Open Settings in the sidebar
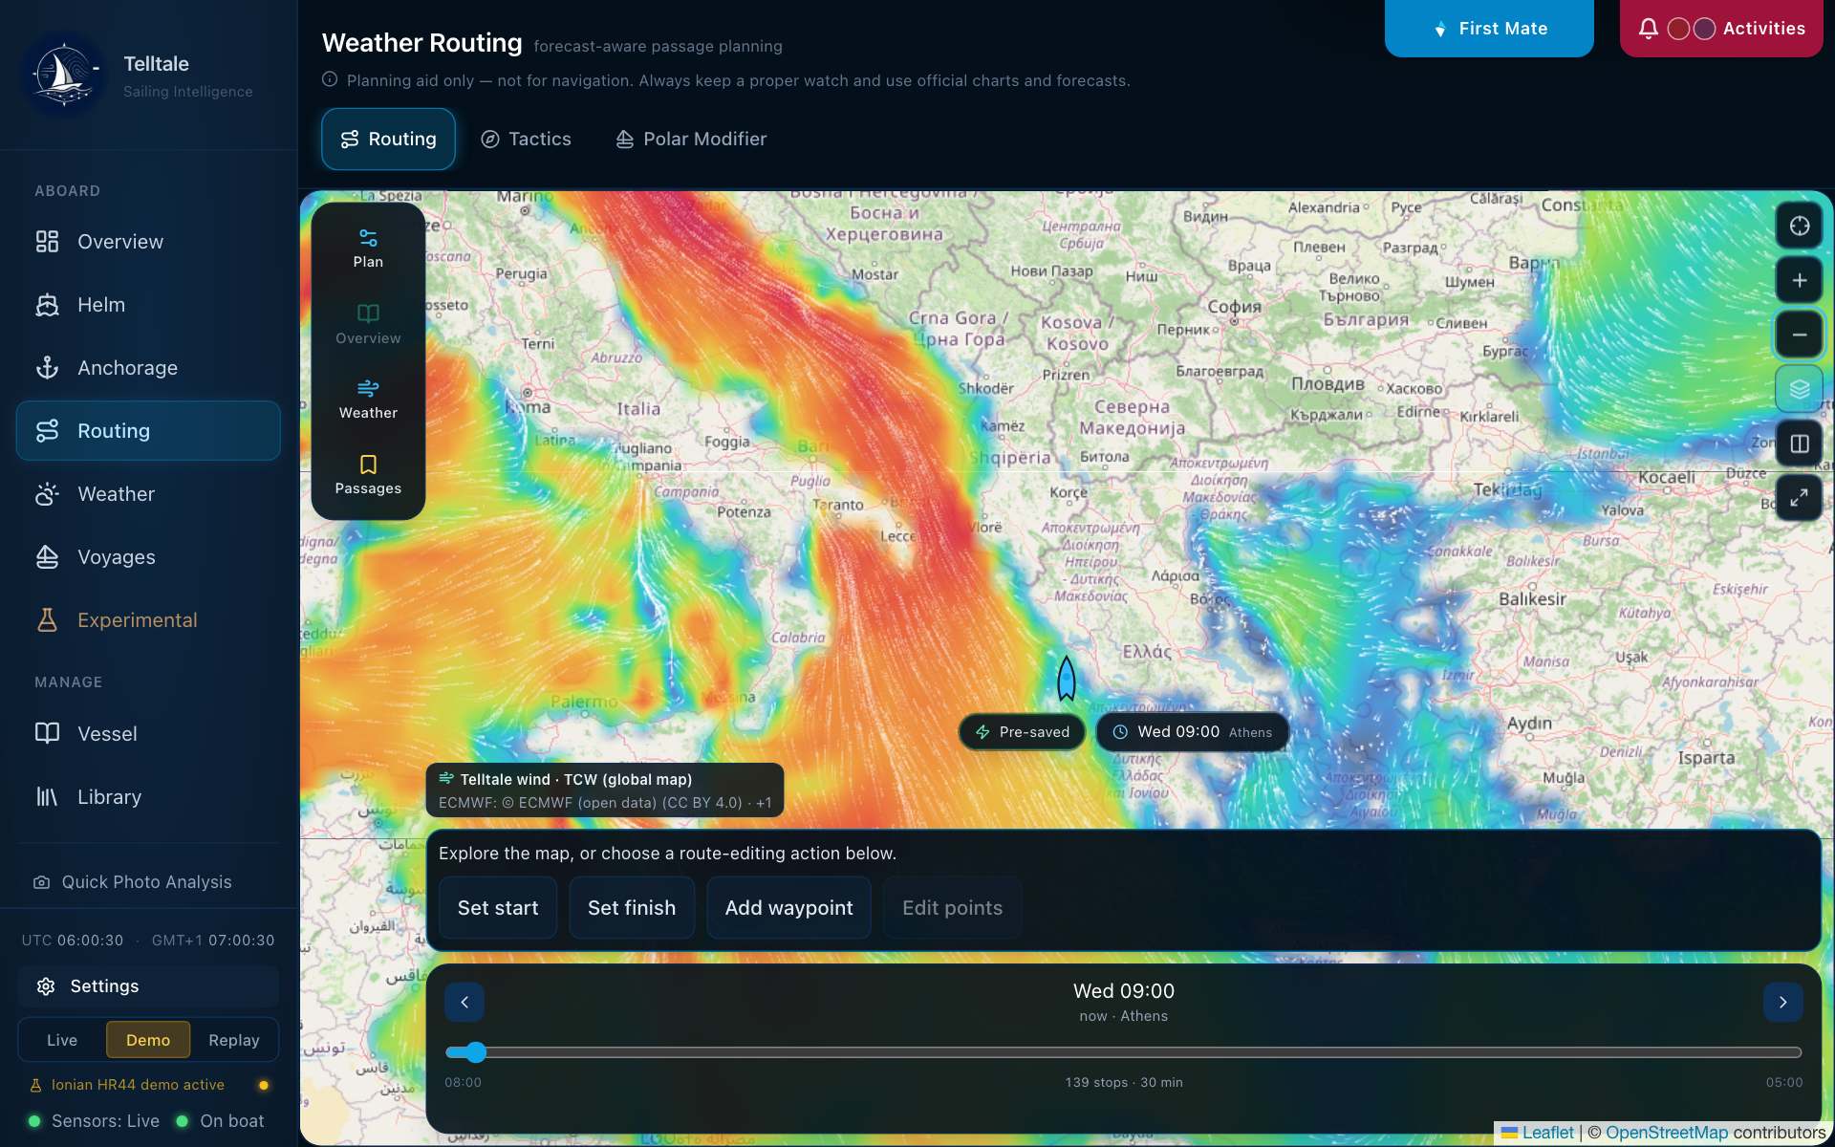The height and width of the screenshot is (1147, 1835). pyautogui.click(x=148, y=986)
